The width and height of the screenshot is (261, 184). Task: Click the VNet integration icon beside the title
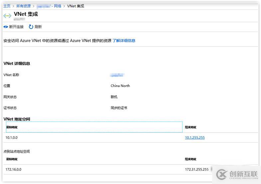coord(7,16)
